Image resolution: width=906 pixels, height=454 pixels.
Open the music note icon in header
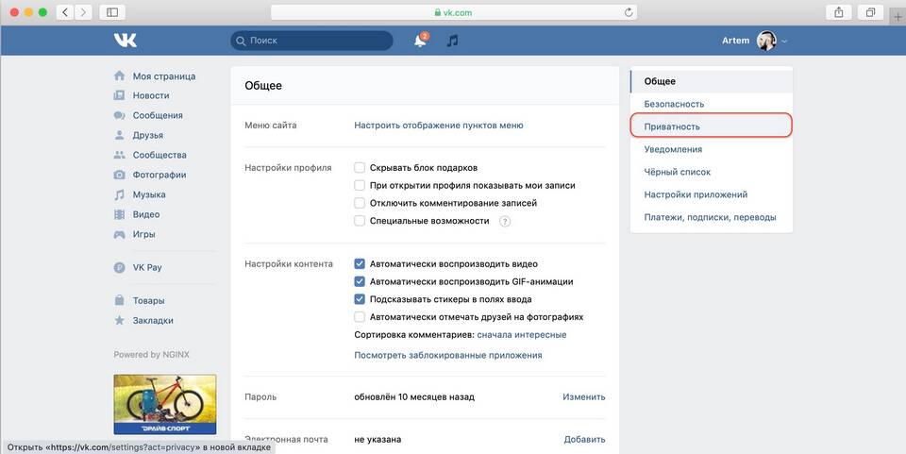point(453,41)
